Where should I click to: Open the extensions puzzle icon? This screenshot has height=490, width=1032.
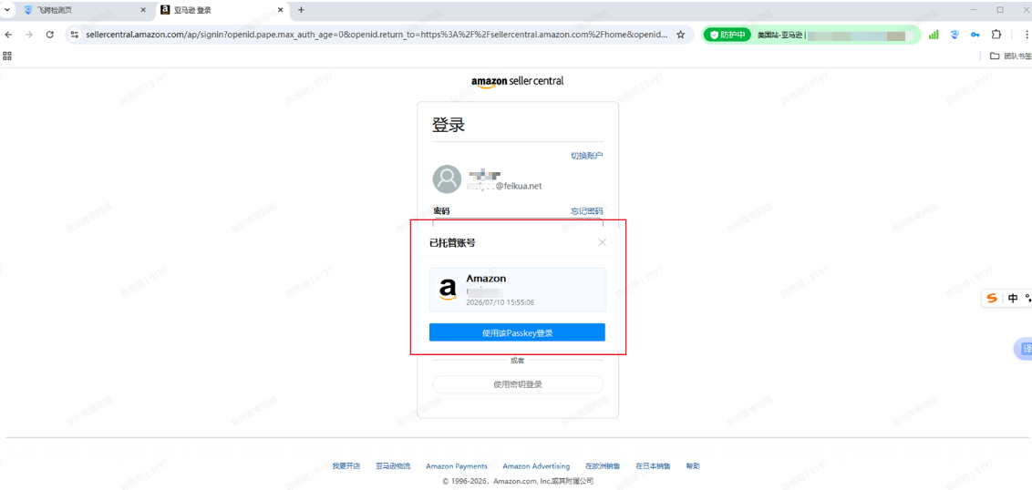tap(996, 35)
